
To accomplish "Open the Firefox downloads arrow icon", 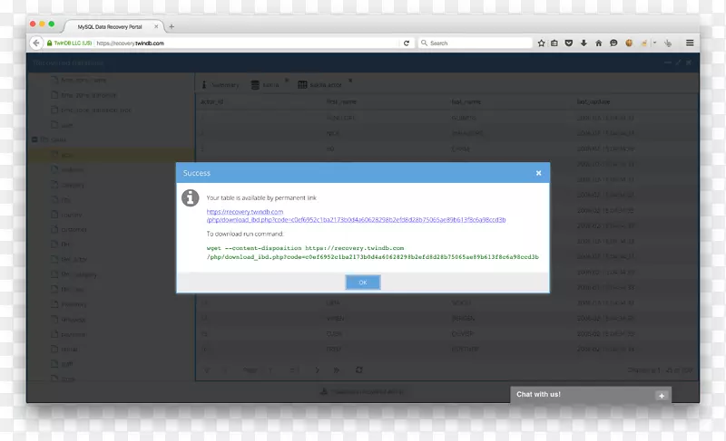I will [x=584, y=43].
